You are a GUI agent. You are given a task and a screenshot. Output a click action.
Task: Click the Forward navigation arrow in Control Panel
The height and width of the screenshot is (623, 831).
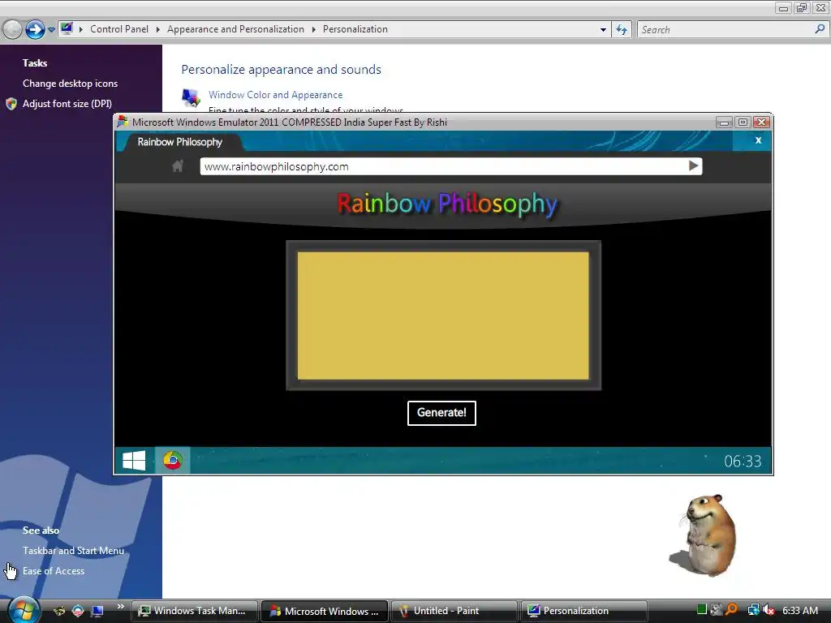(35, 30)
